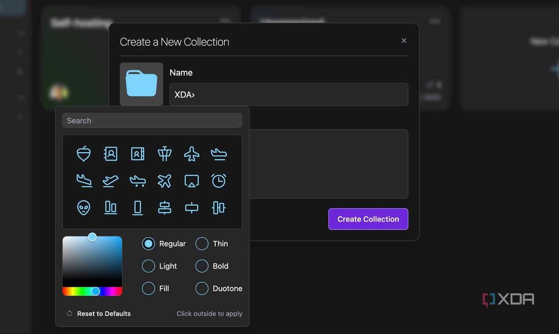Pick the airplane landing icon
The height and width of the screenshot is (334, 559).
[84, 181]
